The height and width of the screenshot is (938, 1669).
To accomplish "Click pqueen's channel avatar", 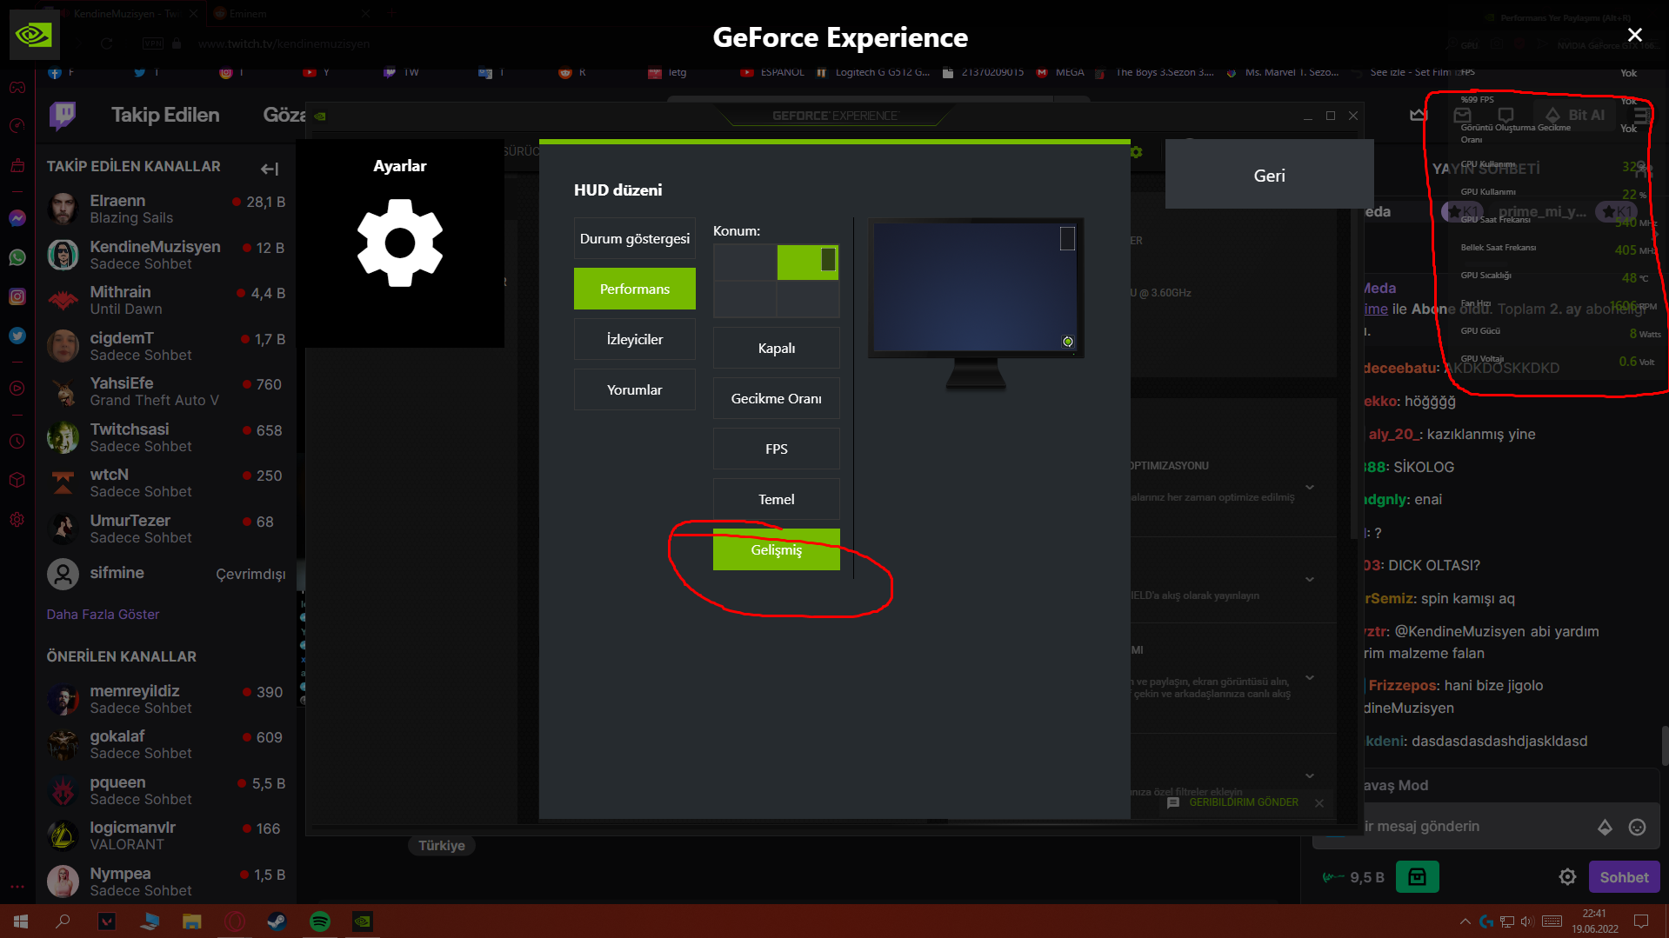I will click(x=63, y=790).
